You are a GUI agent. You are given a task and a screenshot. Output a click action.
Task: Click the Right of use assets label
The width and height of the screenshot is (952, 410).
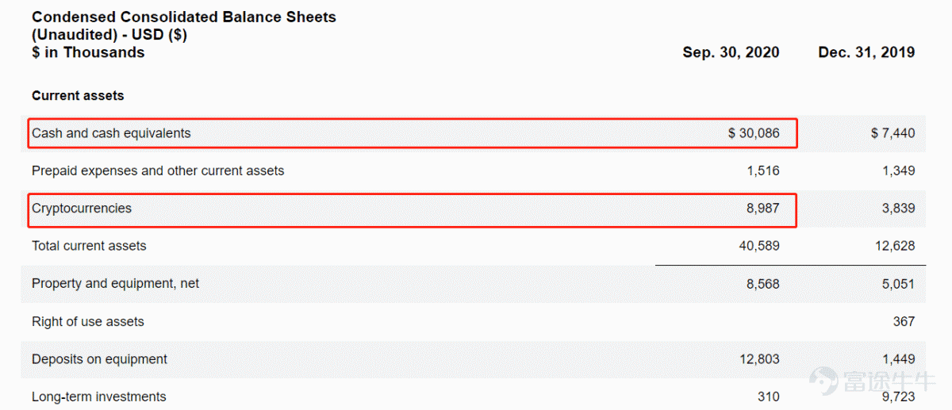(88, 321)
